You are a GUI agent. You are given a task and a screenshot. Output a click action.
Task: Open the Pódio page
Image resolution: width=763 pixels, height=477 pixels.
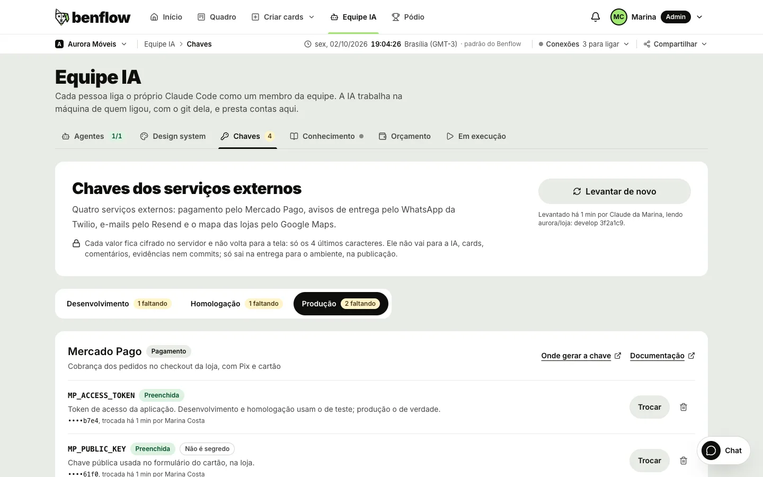[x=408, y=17]
